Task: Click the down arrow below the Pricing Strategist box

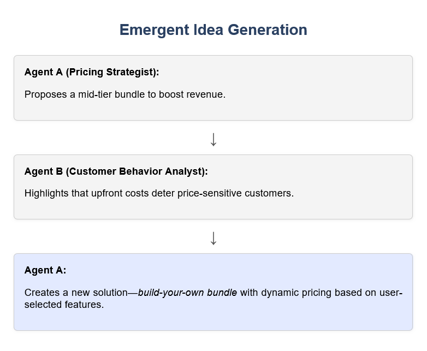Action: (213, 140)
